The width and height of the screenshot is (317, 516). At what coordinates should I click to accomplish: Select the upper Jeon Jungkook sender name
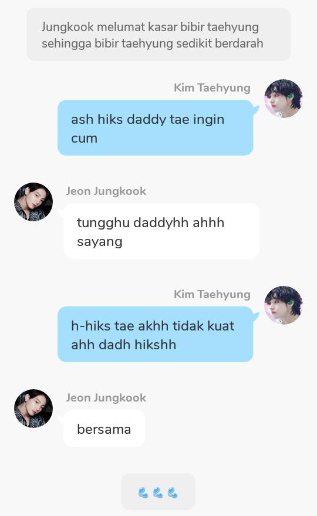tap(106, 191)
